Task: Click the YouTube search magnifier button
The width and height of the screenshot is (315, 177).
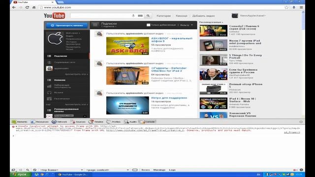Action: (148, 16)
